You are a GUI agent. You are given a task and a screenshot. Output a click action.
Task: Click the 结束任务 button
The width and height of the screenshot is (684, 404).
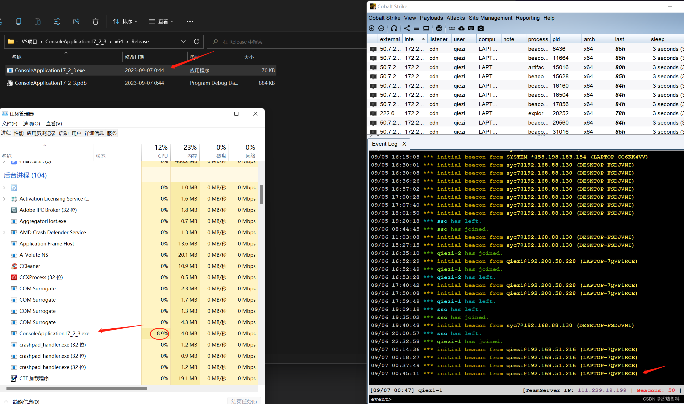(244, 401)
